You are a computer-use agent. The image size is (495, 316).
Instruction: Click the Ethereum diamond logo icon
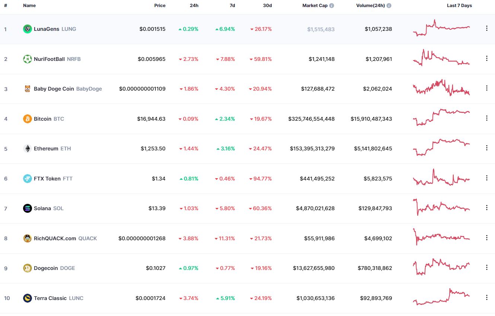pyautogui.click(x=28, y=149)
